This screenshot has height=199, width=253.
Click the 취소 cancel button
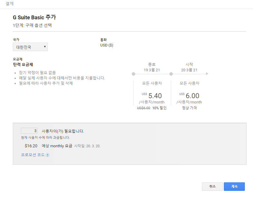212,186
